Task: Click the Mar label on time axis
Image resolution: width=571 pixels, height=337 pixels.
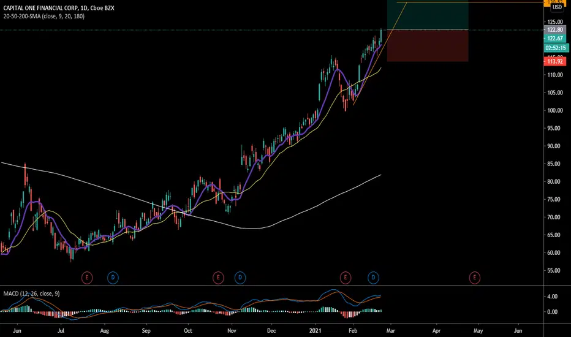Action: [x=391, y=331]
